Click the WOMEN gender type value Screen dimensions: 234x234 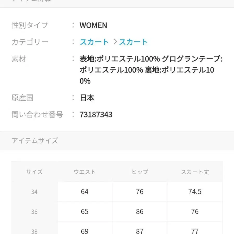pos(94,25)
